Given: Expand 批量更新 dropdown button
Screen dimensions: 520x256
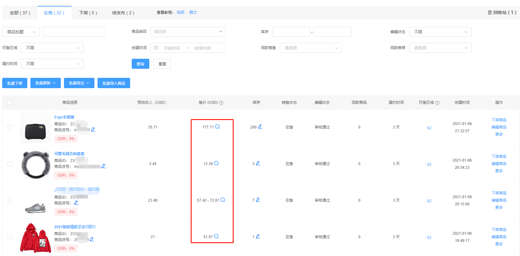Looking at the screenshot, I should 45,83.
